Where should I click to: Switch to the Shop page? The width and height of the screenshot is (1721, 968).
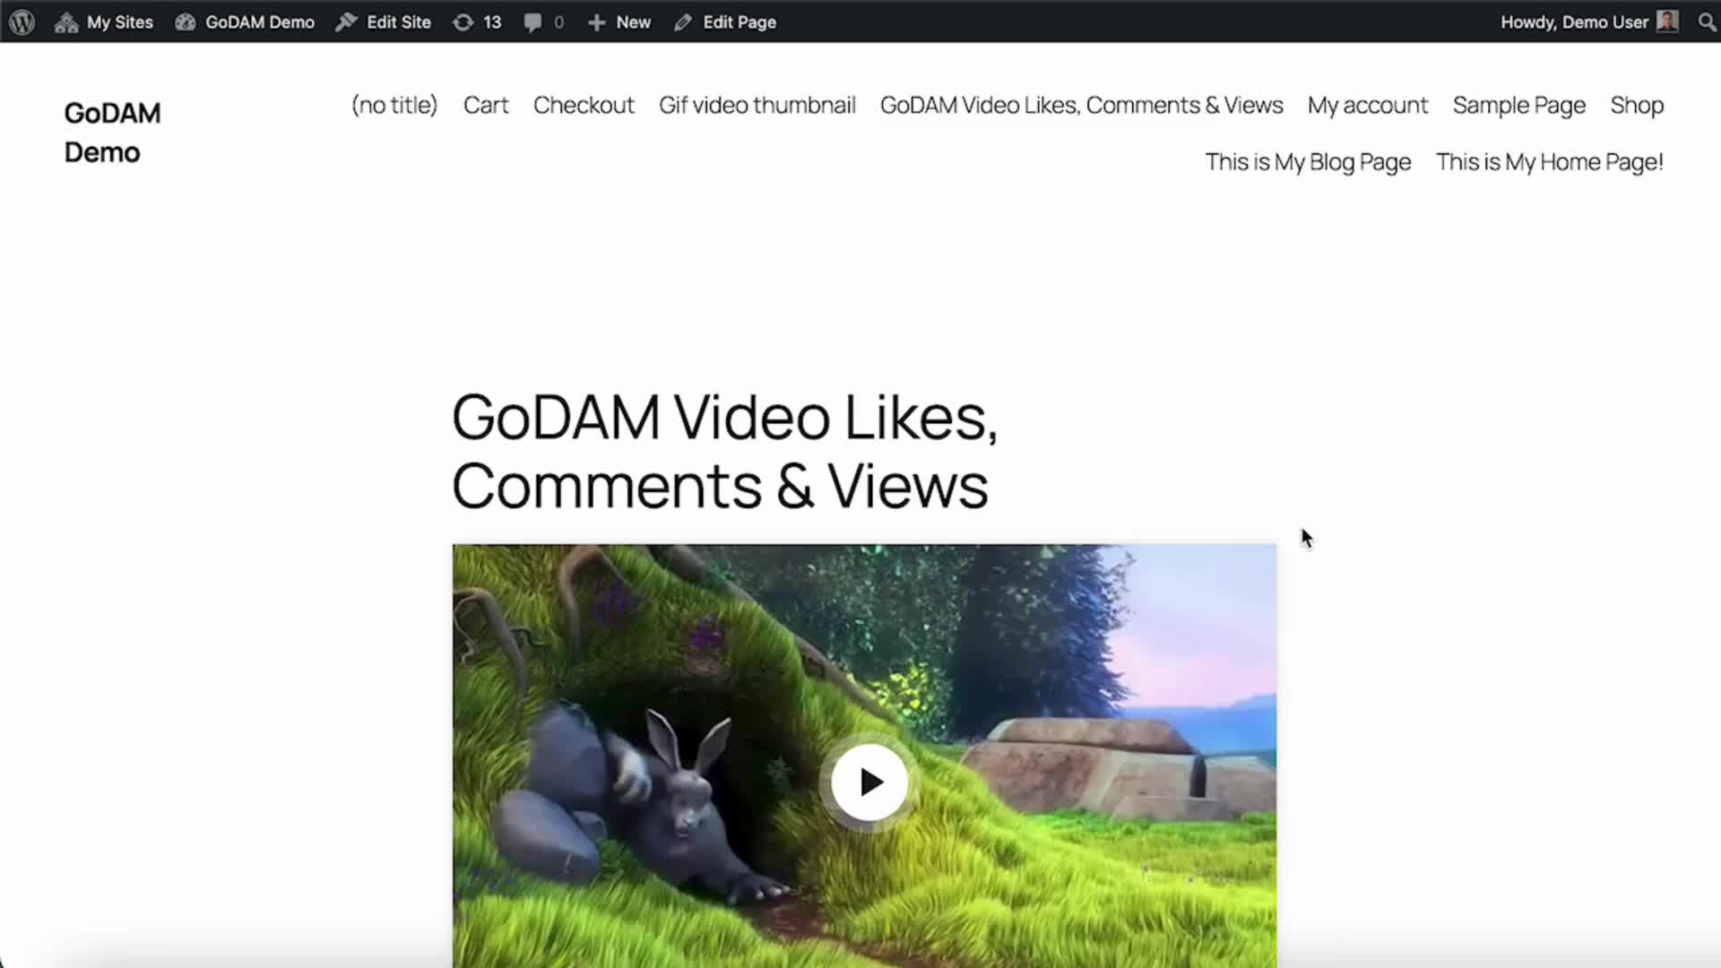pos(1637,105)
